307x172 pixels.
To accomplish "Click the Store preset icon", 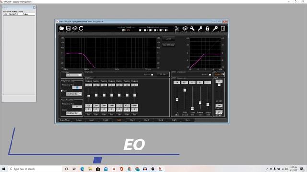I will coord(75,29).
